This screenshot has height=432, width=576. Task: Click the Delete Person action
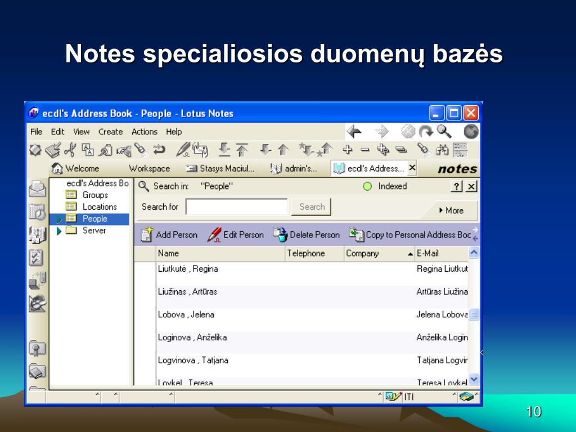point(307,235)
